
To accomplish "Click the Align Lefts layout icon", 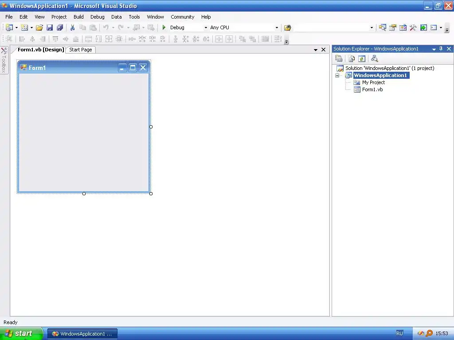I will (x=22, y=39).
